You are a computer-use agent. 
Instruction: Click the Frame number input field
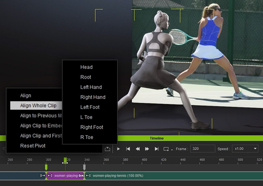(202, 149)
